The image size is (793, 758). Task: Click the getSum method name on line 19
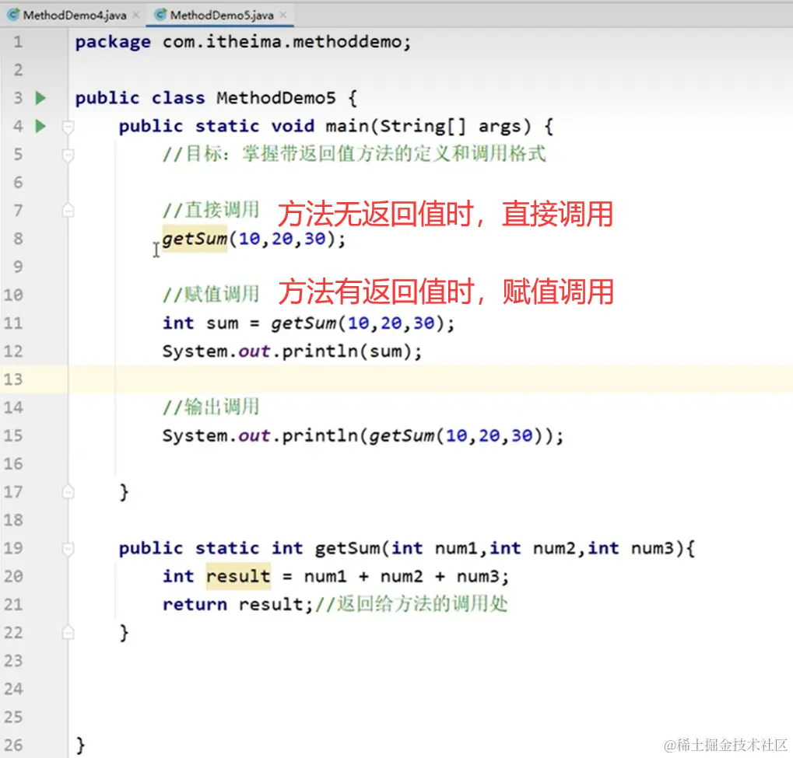click(347, 548)
